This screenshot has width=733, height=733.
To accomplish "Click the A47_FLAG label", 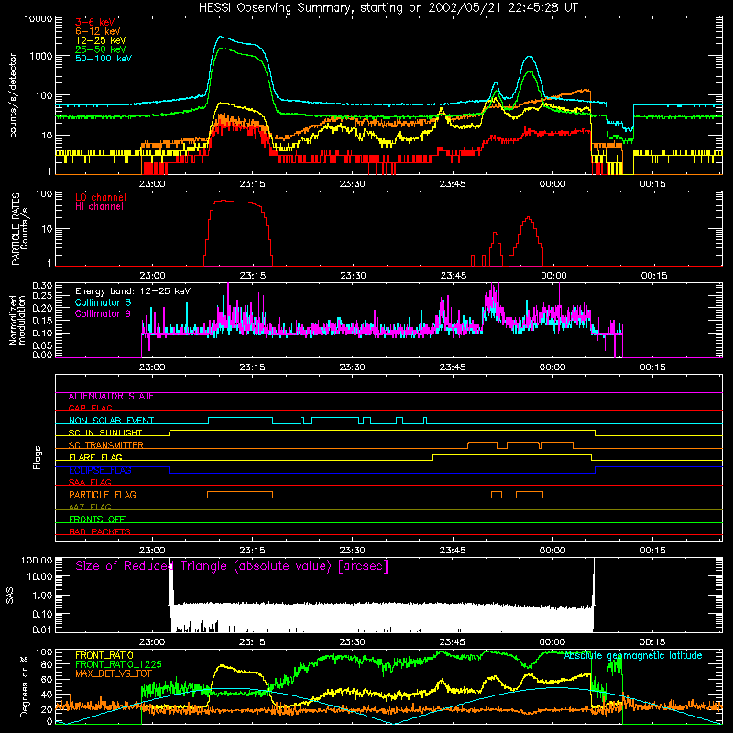I will (x=90, y=507).
